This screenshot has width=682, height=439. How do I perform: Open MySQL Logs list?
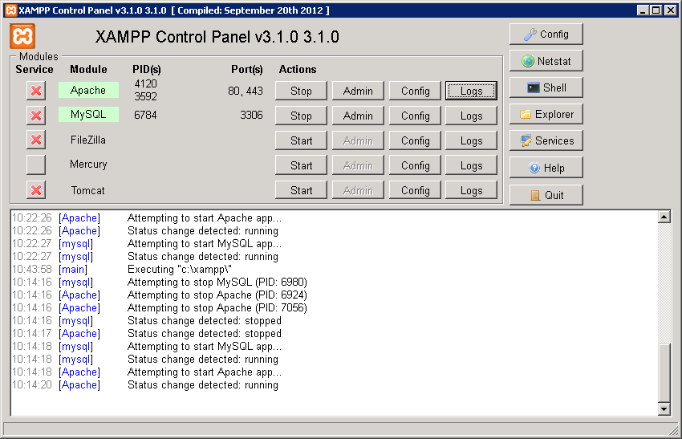(x=471, y=116)
